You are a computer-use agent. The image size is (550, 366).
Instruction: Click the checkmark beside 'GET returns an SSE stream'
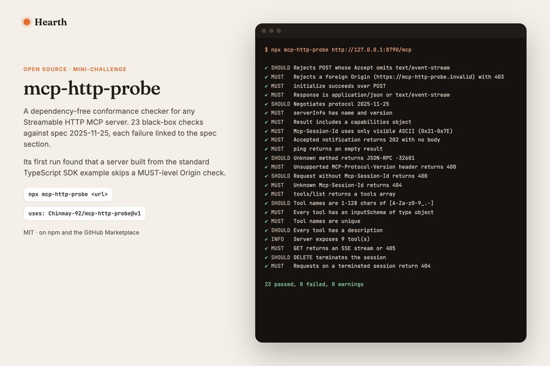click(266, 248)
